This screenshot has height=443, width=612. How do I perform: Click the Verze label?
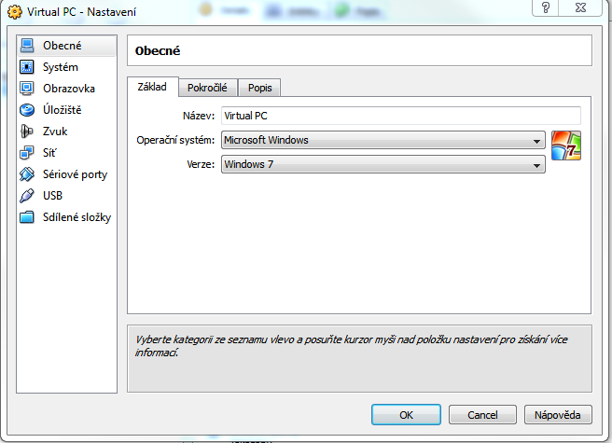[x=201, y=164]
